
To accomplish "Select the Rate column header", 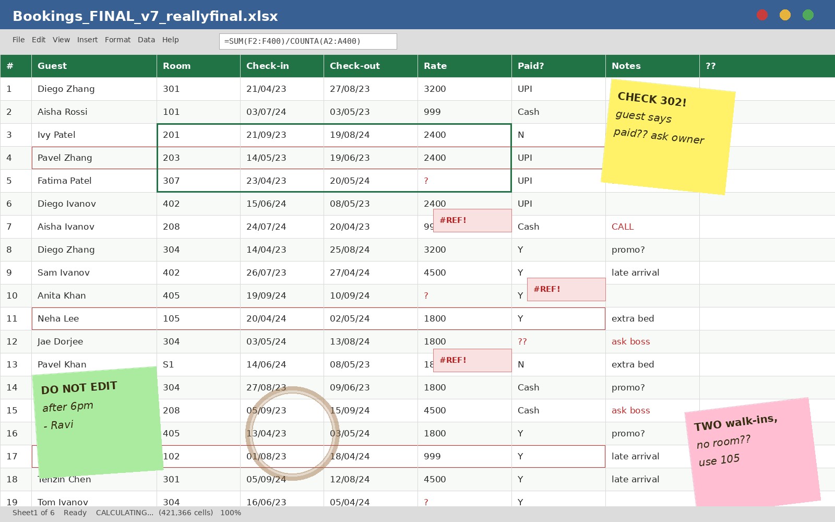I will [464, 66].
